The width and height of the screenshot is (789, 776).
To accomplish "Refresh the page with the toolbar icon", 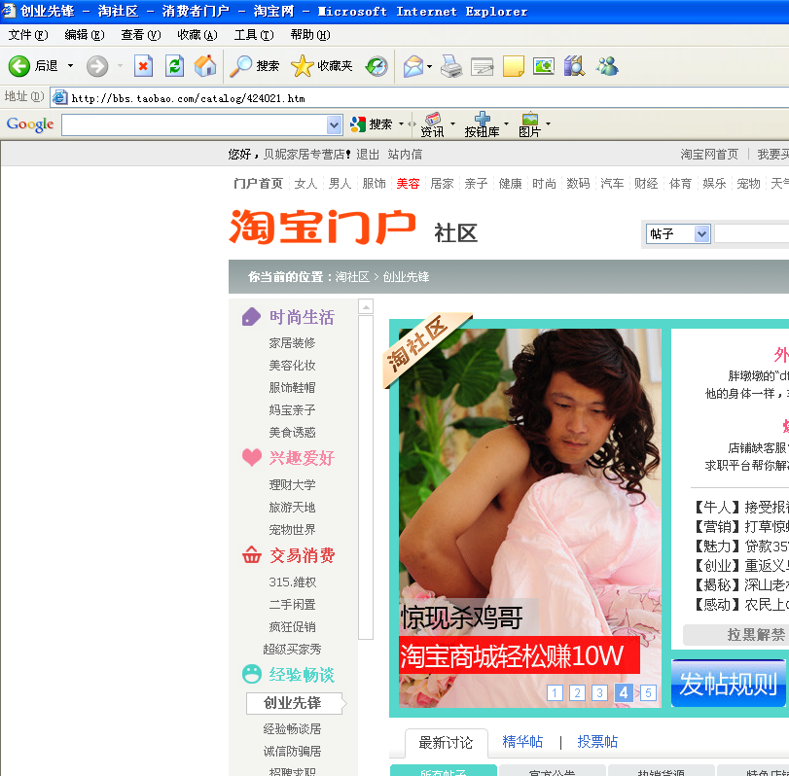I will 174,66.
